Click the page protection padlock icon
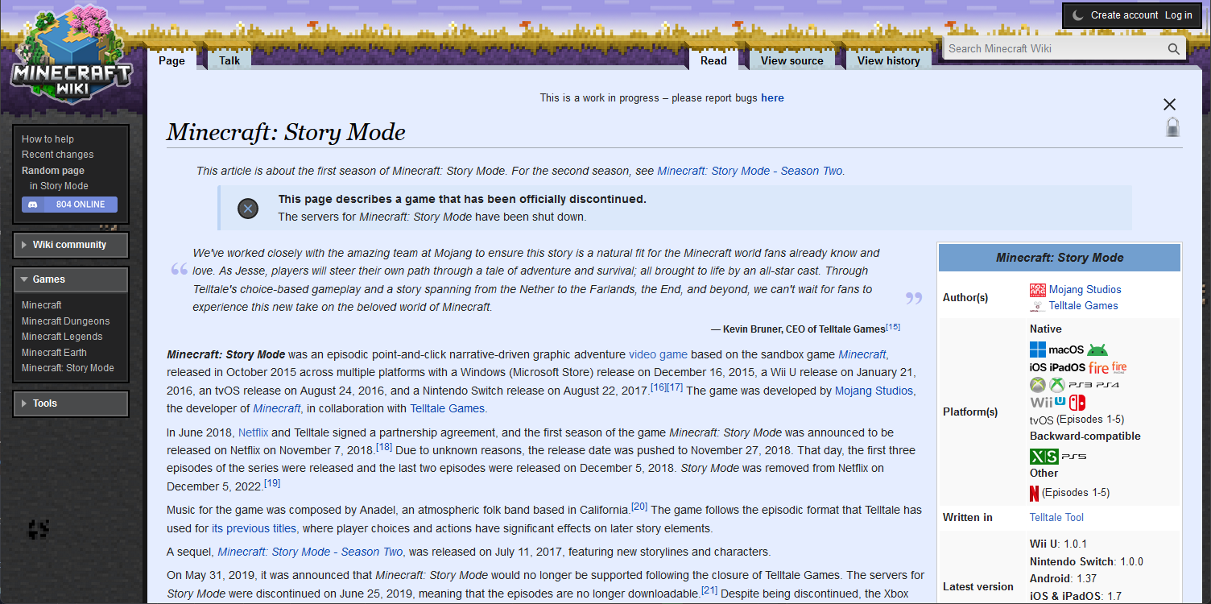1211x604 pixels. pyautogui.click(x=1172, y=126)
